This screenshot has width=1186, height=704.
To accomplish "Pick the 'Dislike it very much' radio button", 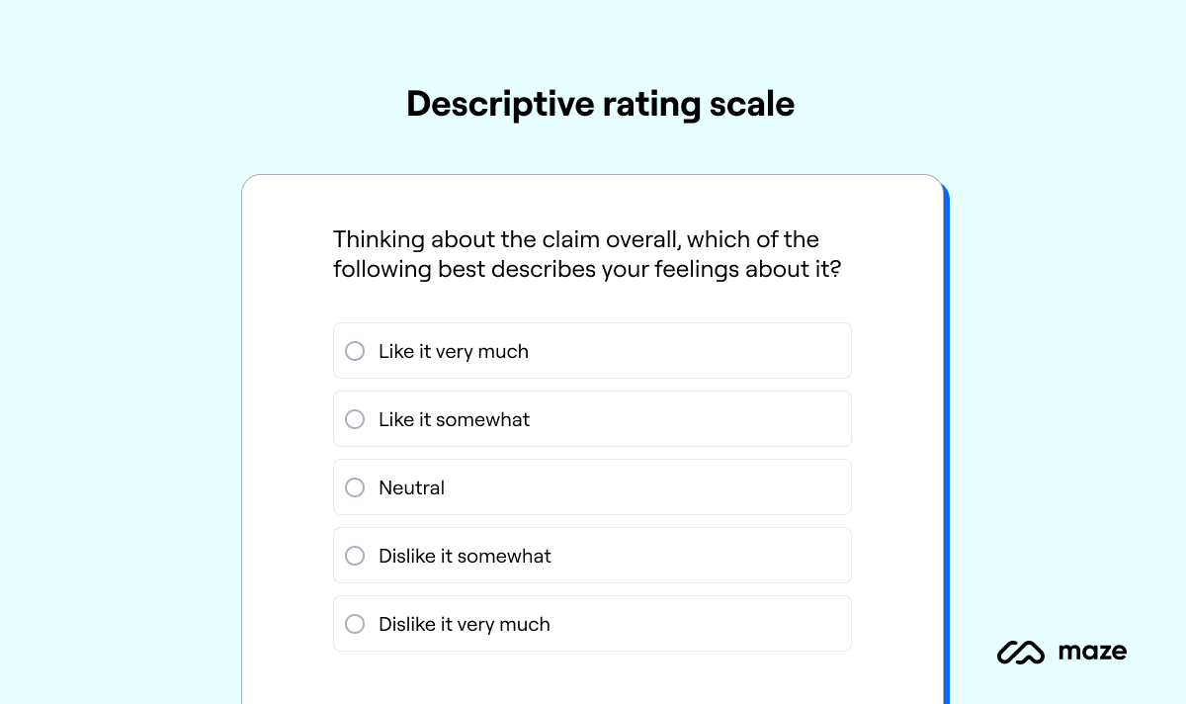I will (354, 623).
